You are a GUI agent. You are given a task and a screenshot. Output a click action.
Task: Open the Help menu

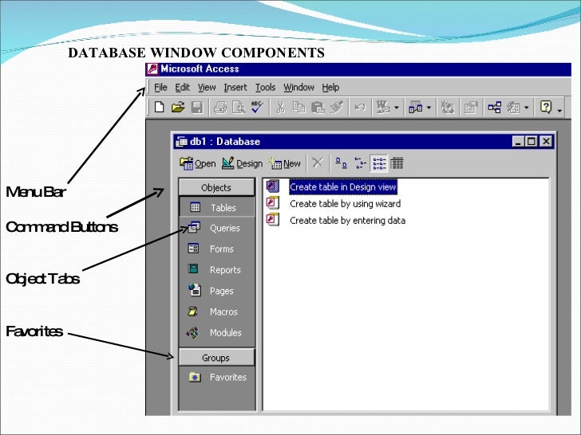tap(330, 88)
